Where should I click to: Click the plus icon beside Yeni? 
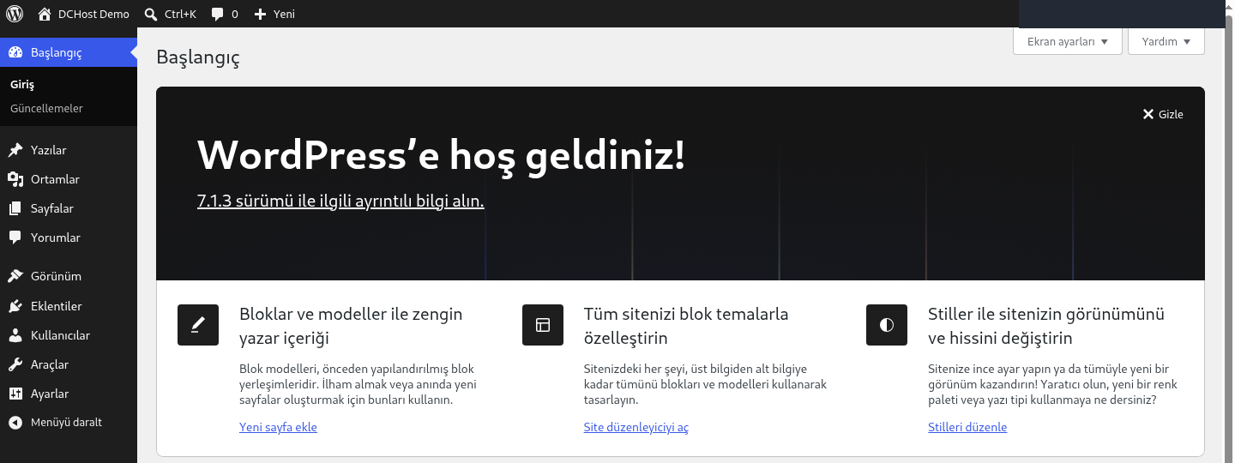[261, 14]
